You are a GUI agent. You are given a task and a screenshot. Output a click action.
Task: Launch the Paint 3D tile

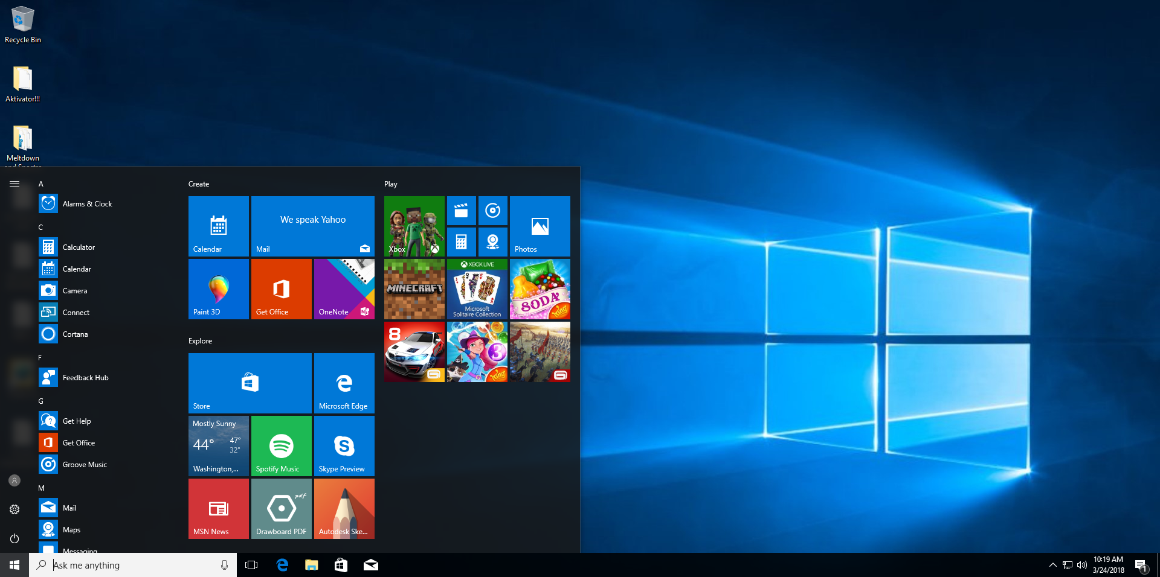point(219,289)
